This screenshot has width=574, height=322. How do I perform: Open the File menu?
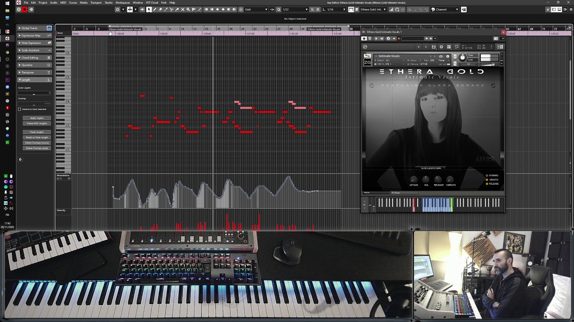click(26, 3)
